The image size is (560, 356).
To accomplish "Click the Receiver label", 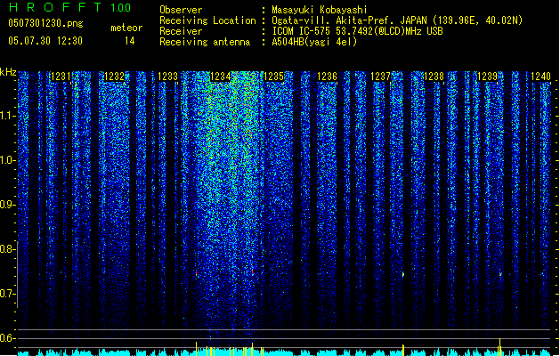I will (x=181, y=31).
